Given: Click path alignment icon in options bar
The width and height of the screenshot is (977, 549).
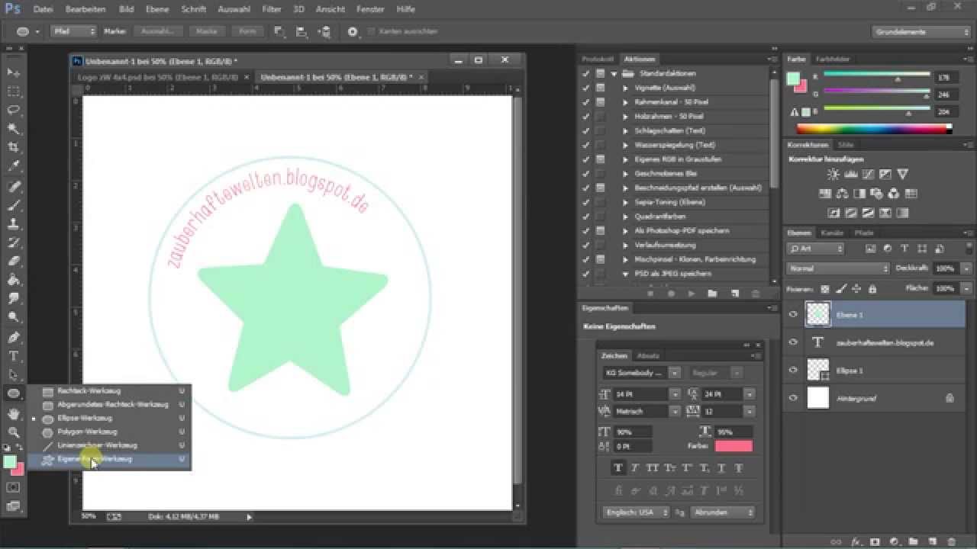Looking at the screenshot, I should pyautogui.click(x=302, y=32).
